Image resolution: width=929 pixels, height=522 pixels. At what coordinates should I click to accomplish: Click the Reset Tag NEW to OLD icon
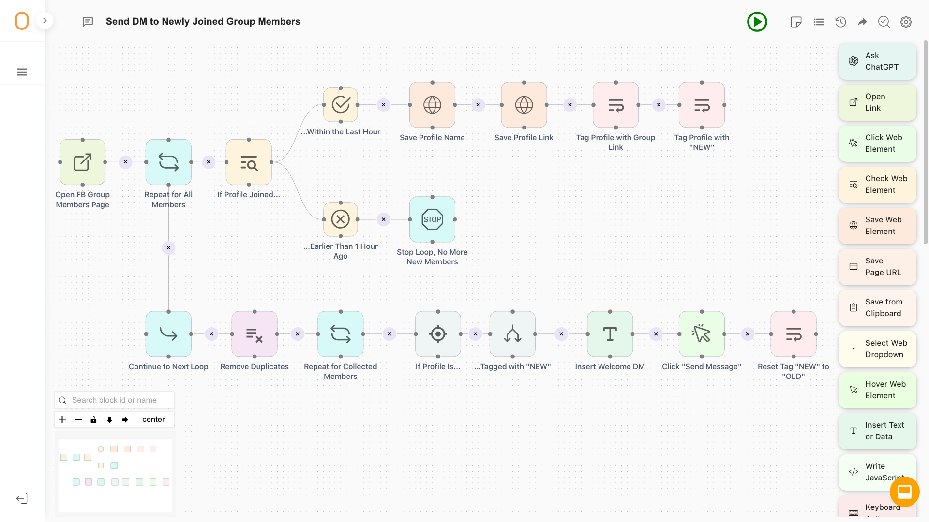click(x=794, y=334)
